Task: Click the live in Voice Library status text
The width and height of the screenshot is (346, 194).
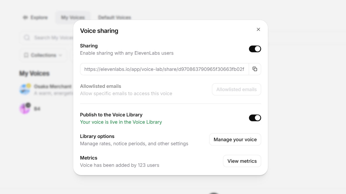Action: coord(121,122)
